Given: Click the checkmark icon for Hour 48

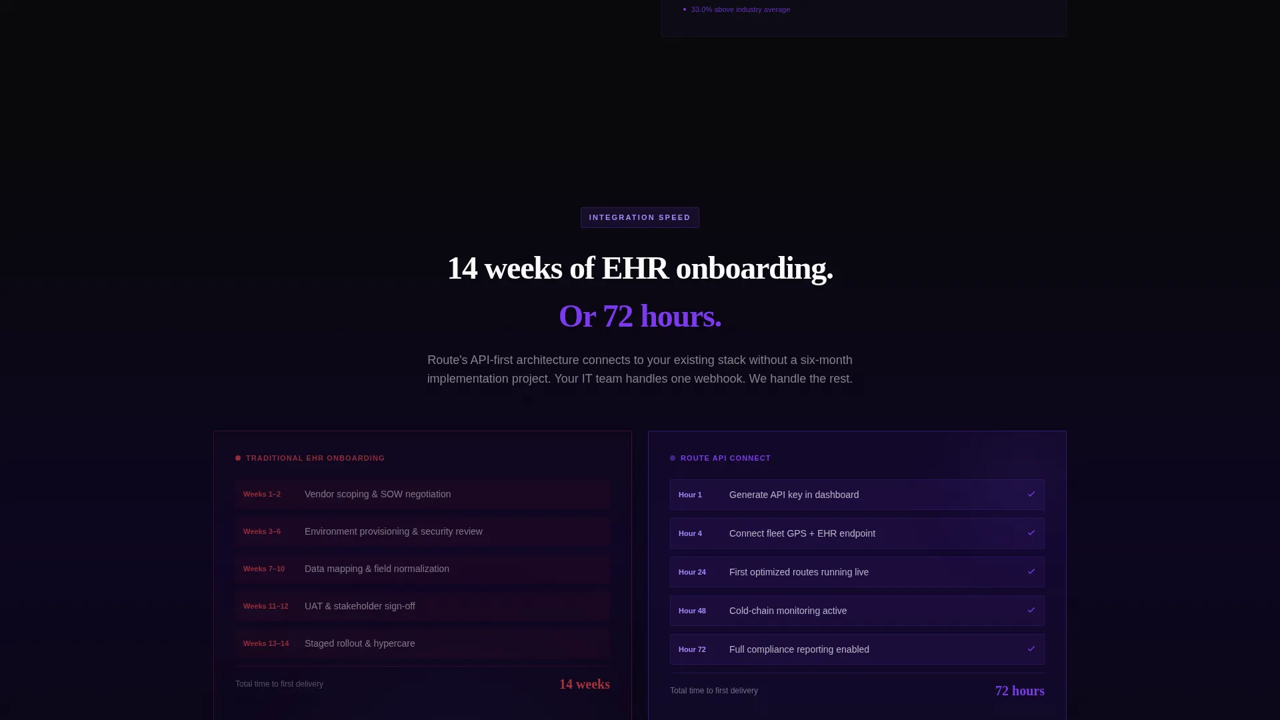Looking at the screenshot, I should tap(1031, 610).
